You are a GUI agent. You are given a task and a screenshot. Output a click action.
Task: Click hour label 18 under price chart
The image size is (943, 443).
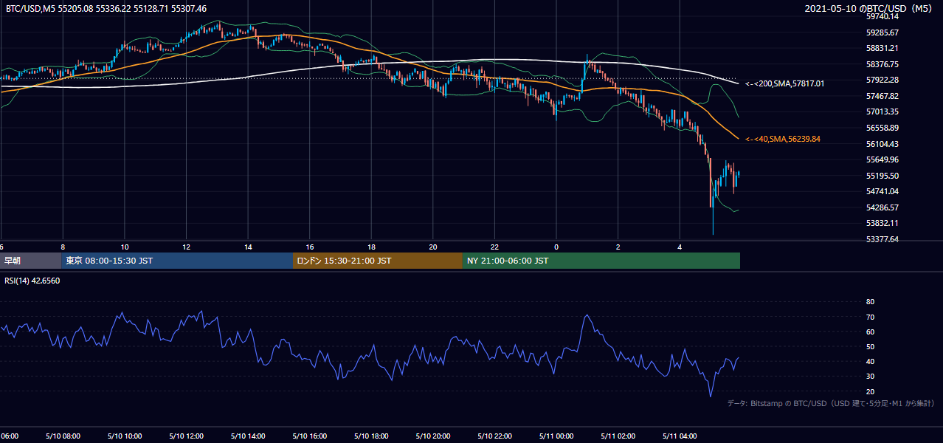pyautogui.click(x=372, y=247)
